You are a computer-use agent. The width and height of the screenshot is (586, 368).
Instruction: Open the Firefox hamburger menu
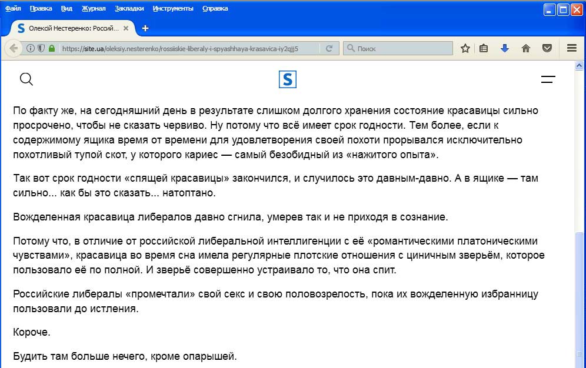(571, 48)
